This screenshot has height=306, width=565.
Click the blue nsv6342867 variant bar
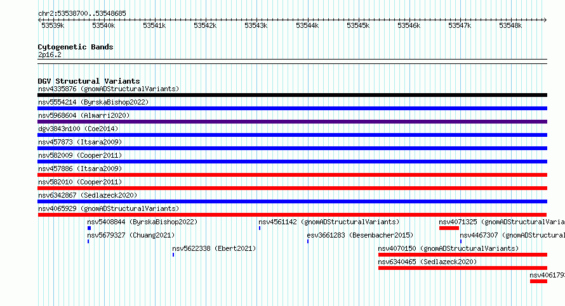pos(292,201)
